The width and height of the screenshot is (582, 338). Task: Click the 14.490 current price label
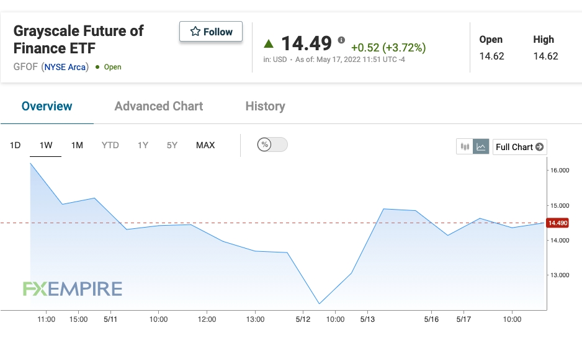(x=558, y=223)
